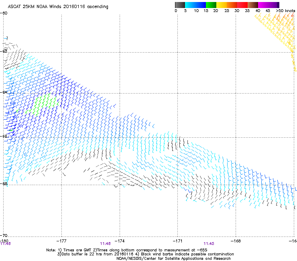Click the "10" legend scale label
The image size is (297, 261).
coord(196,11)
